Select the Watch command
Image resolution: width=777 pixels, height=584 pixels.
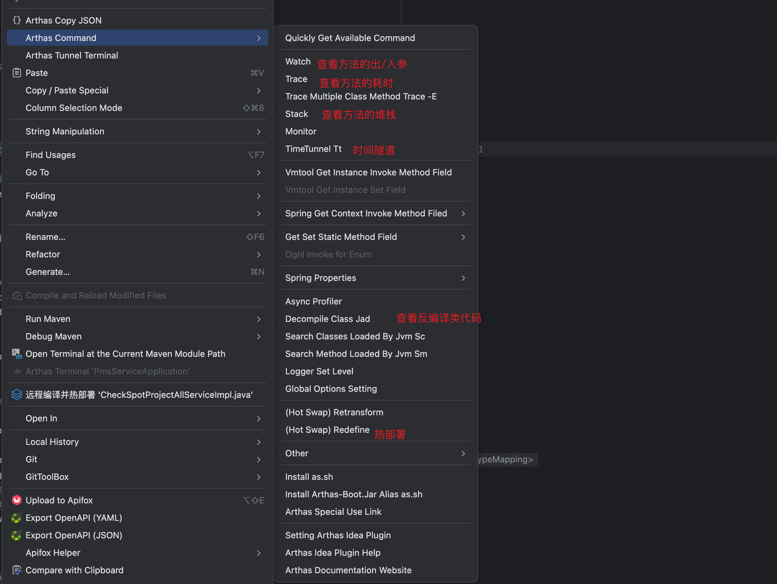click(298, 61)
